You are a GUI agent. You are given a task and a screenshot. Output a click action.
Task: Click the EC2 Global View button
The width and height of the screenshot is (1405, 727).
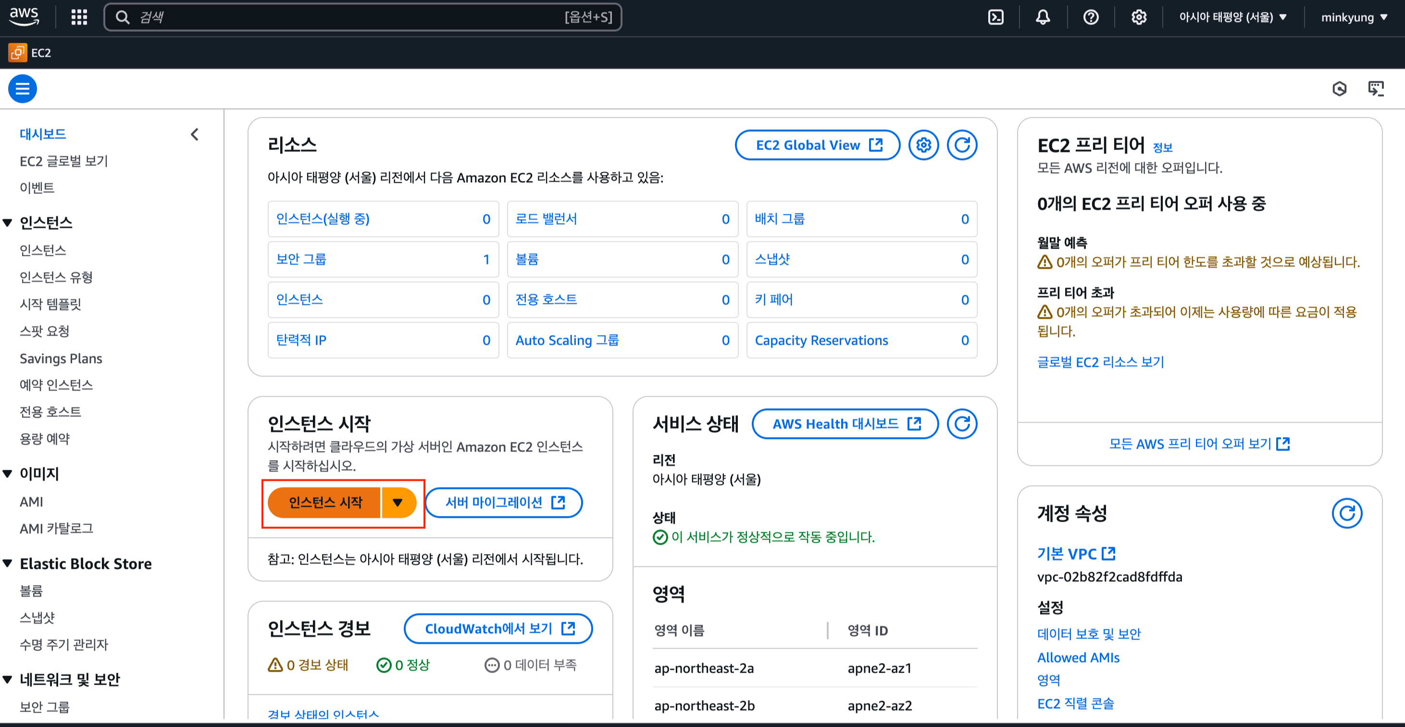(x=818, y=145)
